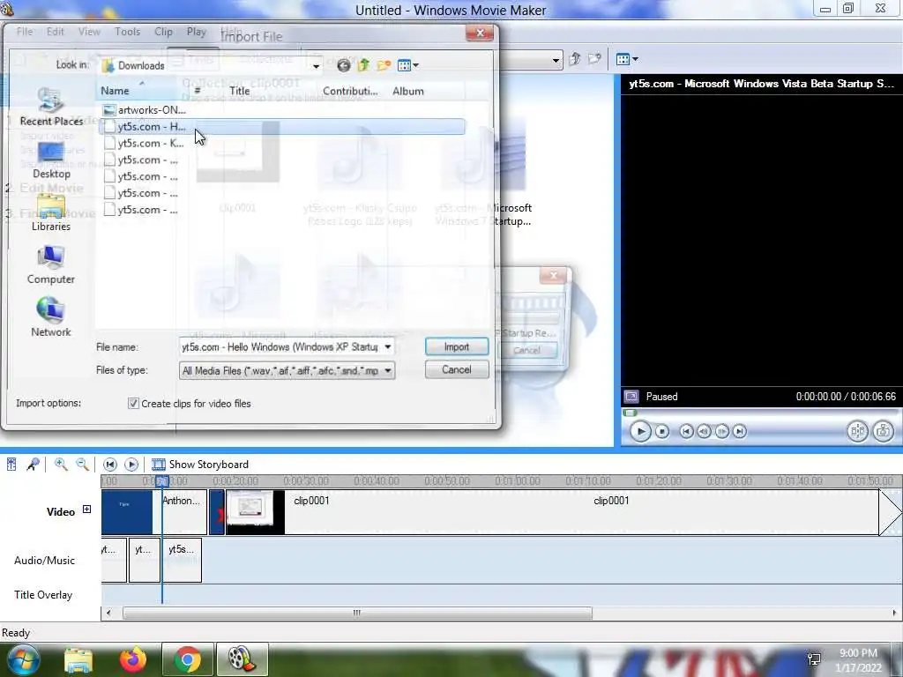Screen dimensions: 903x677
Task: Click the timeline horizontal scrollbar
Action: [x=357, y=614]
